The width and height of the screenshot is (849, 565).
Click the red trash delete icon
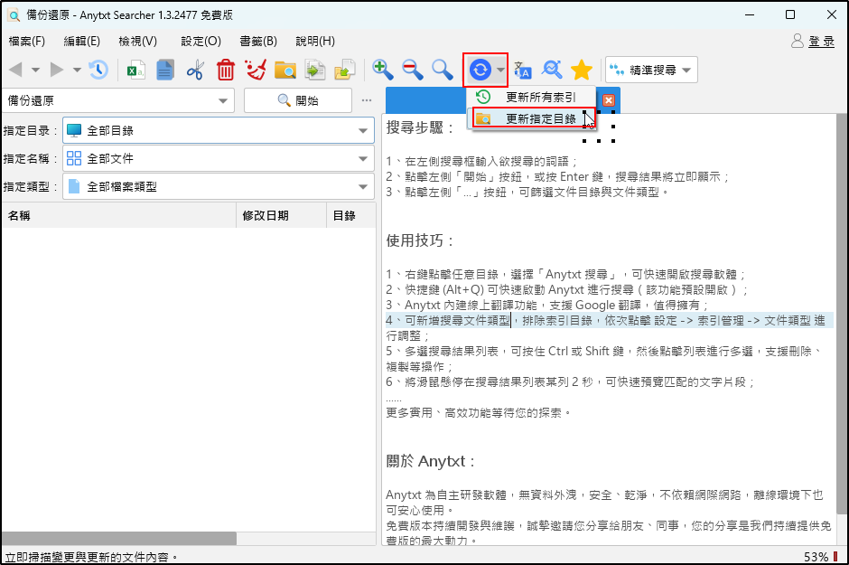[226, 70]
